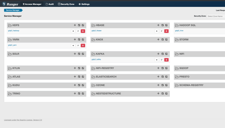Click the import icon in ATLAS header

79,77
